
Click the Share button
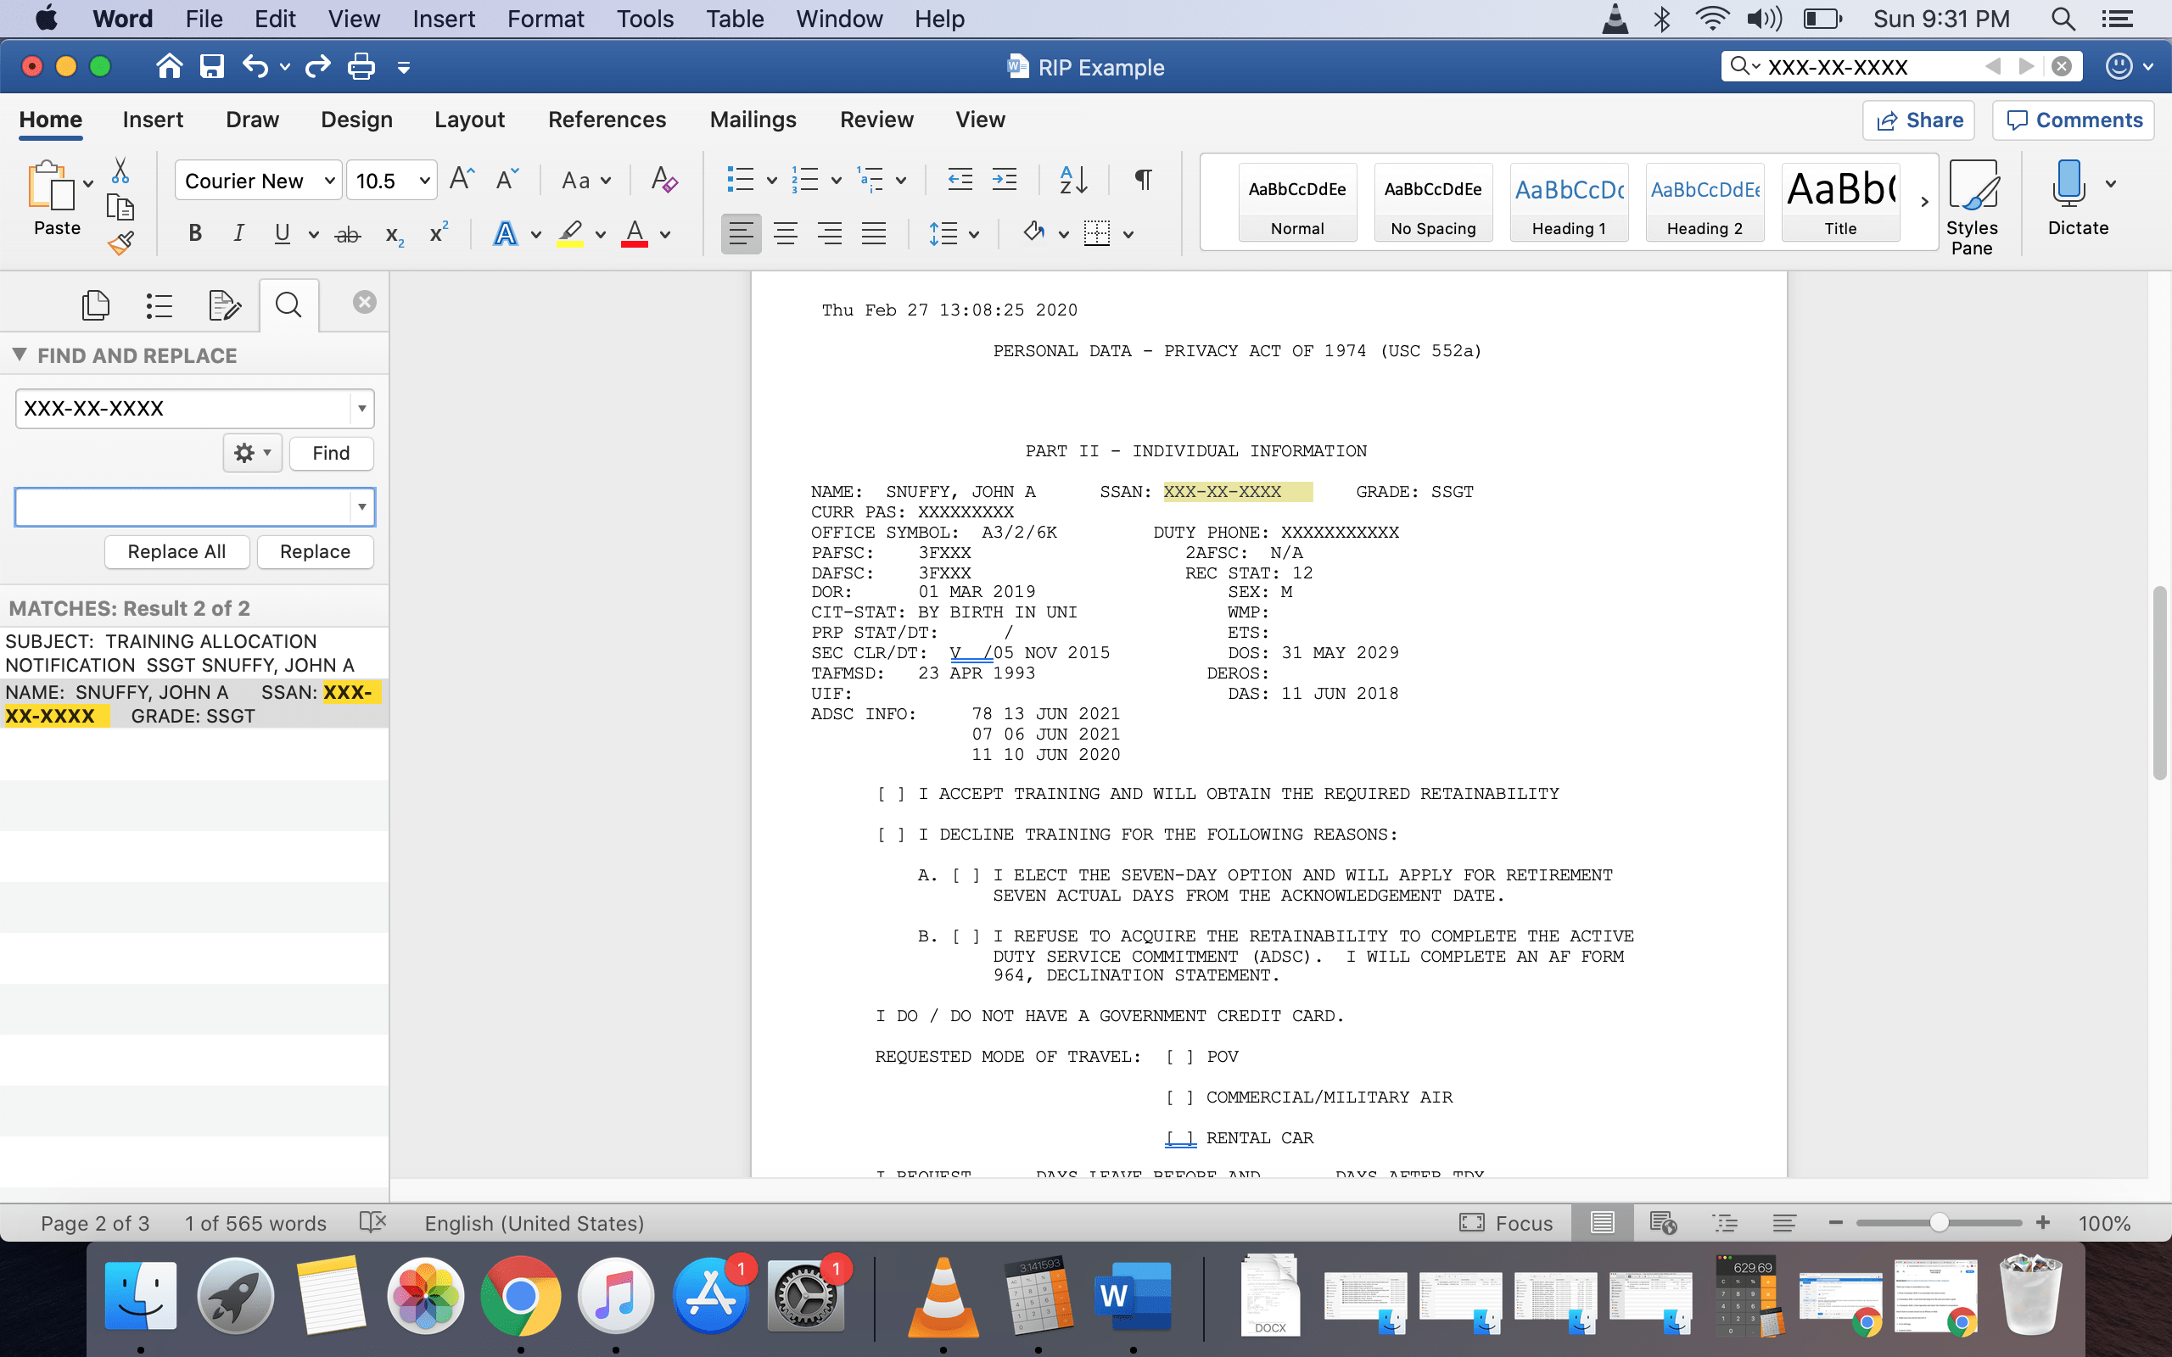(x=1919, y=120)
